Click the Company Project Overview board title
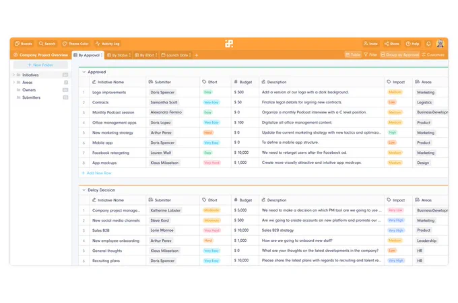This screenshot has width=458, height=303. [x=44, y=55]
